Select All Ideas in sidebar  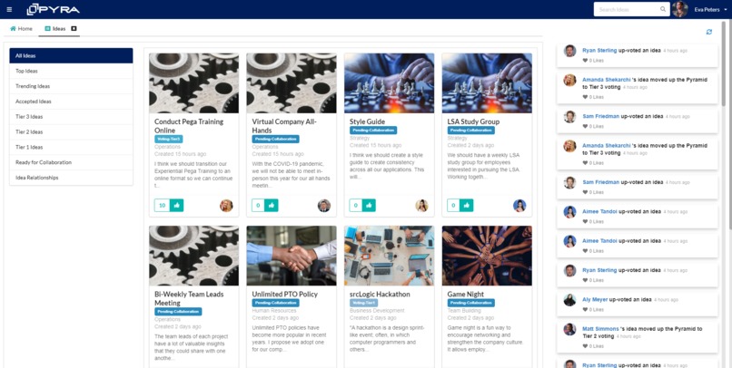click(71, 56)
